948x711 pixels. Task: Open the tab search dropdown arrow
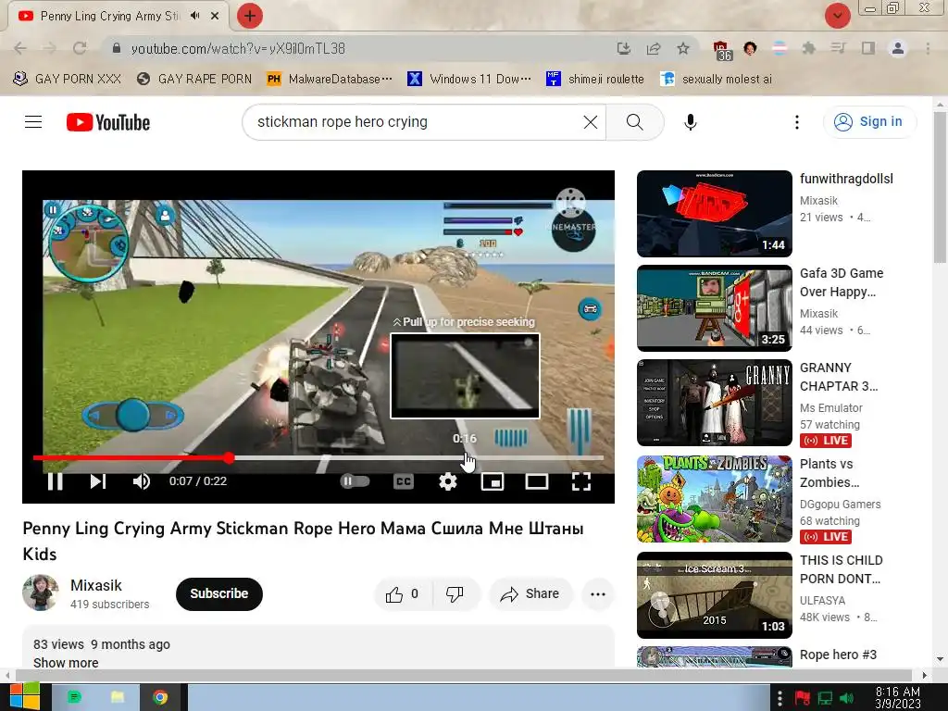tap(837, 16)
